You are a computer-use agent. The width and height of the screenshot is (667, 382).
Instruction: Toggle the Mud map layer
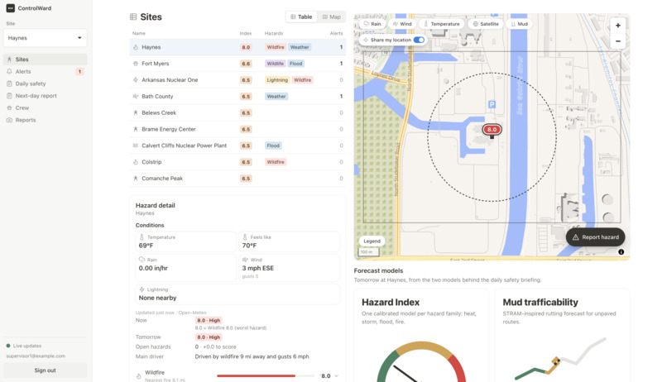click(520, 24)
